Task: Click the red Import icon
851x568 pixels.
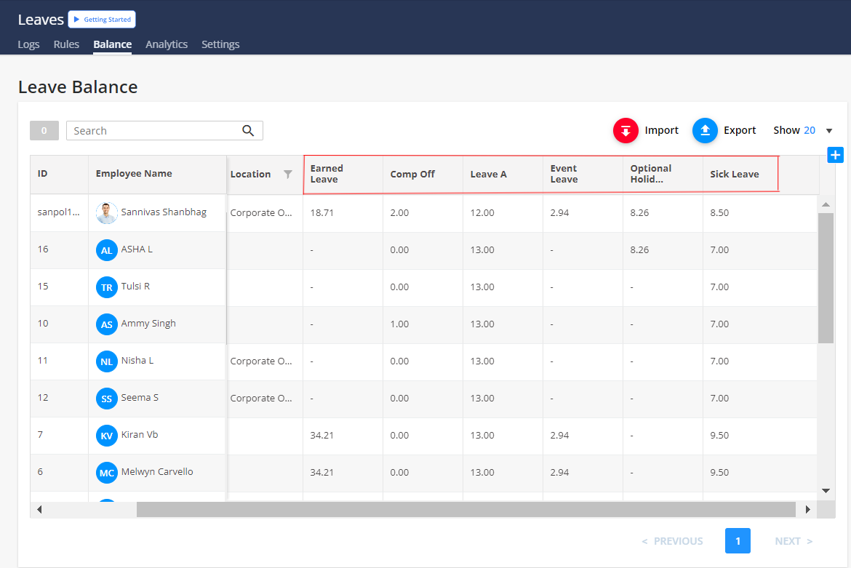Action: [x=625, y=130]
